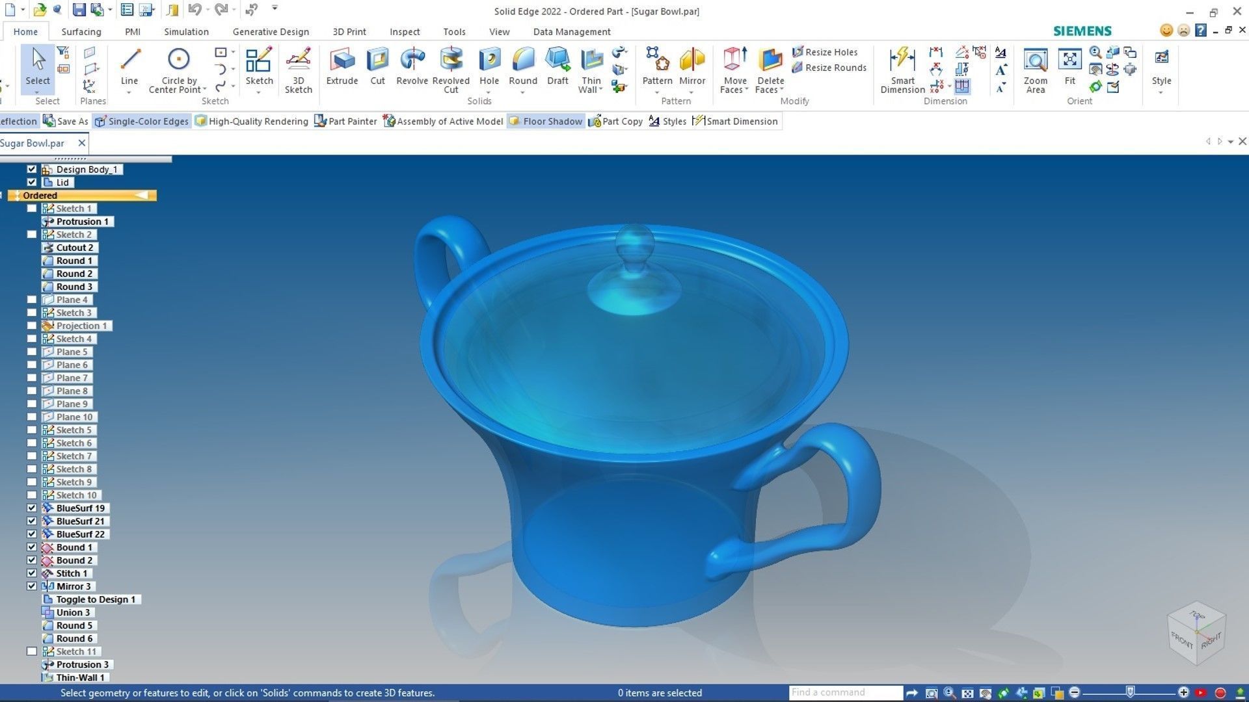Viewport: 1249px width, 702px height.
Task: Open the Simulation ribbon tab
Action: coord(186,31)
